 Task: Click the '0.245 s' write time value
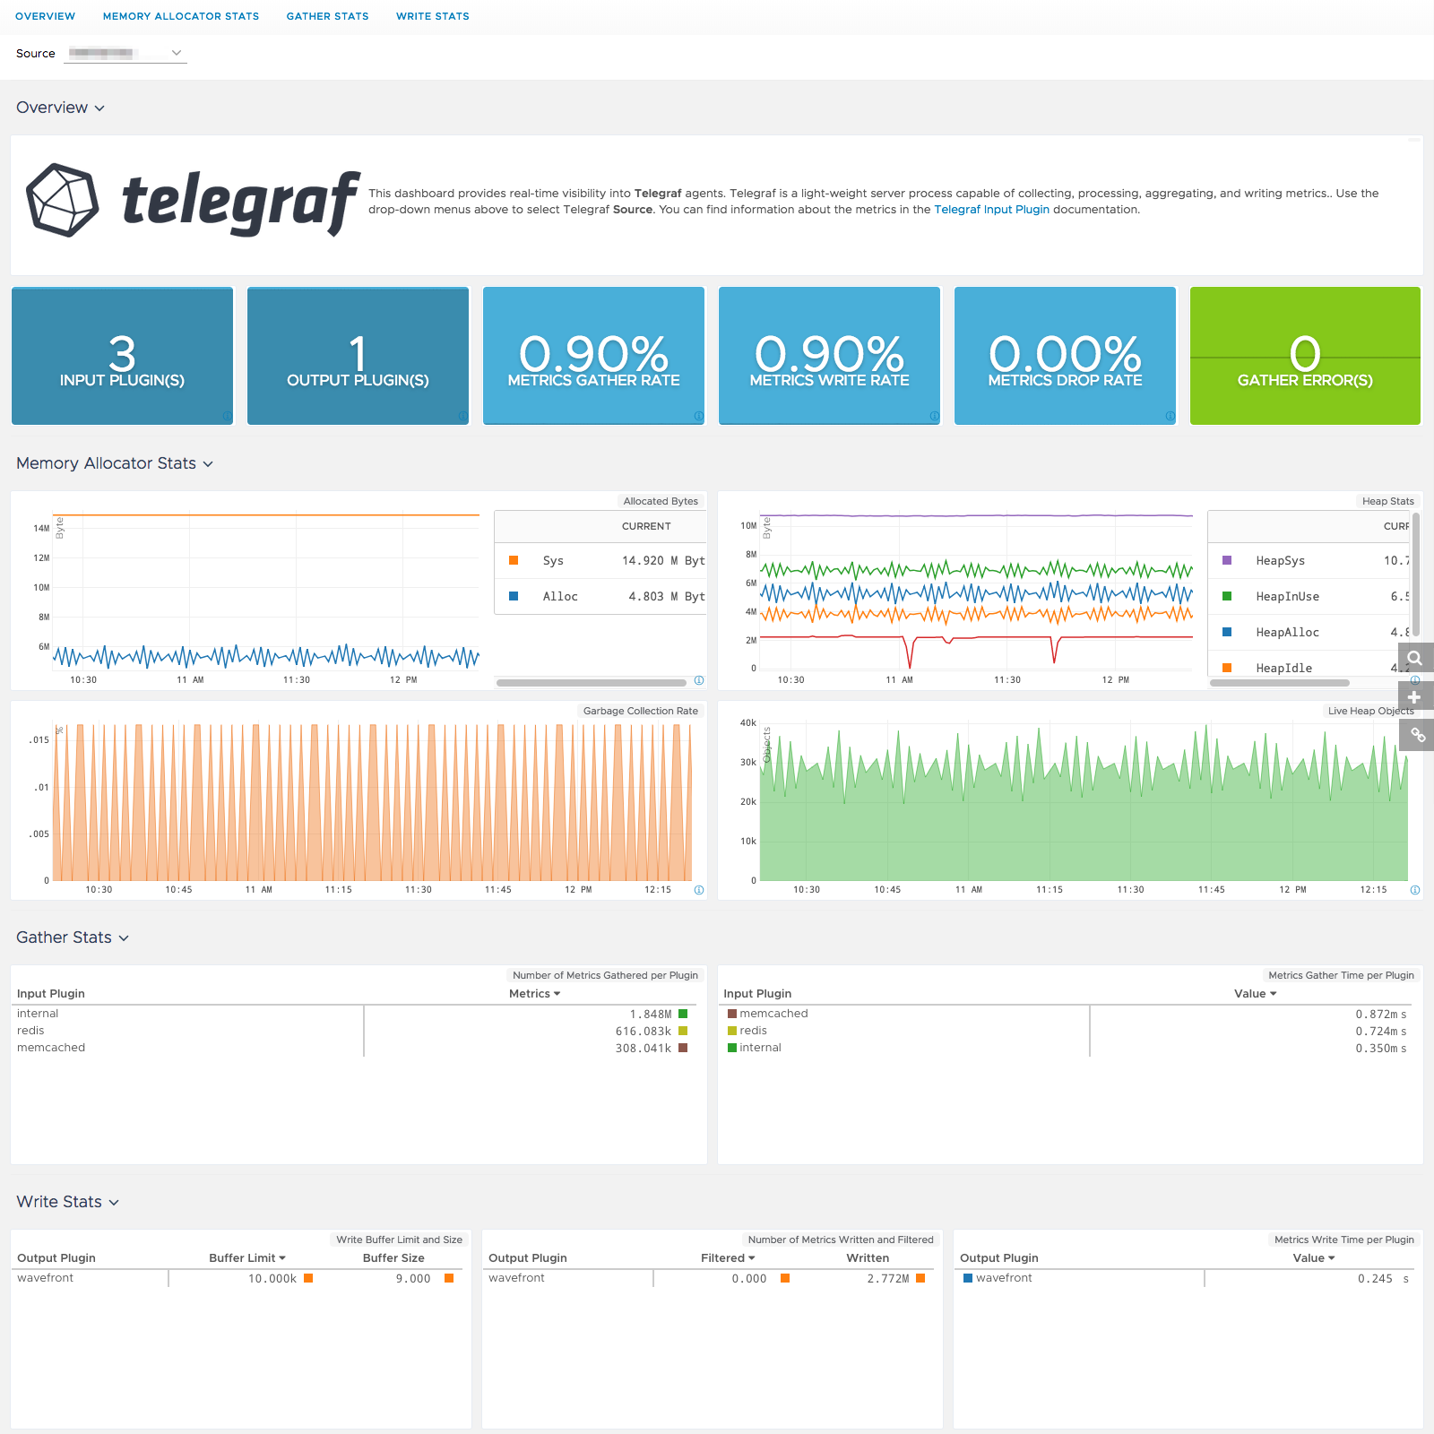[1383, 1279]
